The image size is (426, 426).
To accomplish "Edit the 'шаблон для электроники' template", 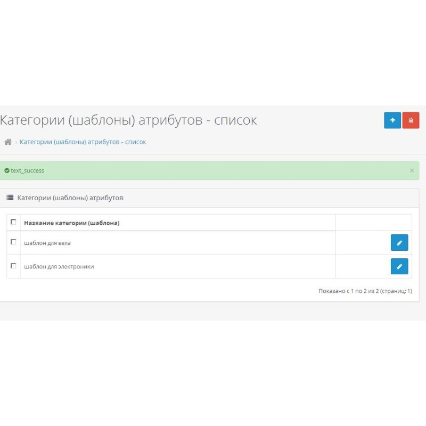I will click(399, 266).
